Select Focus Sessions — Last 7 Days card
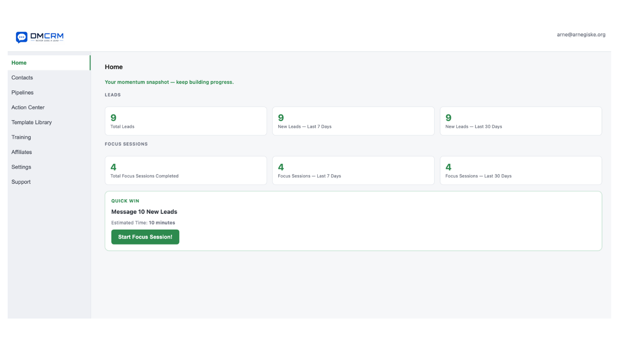 [x=353, y=170]
